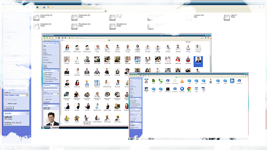Open the system_search magnifier icon
This screenshot has width=267, height=150.
(x=182, y=89)
